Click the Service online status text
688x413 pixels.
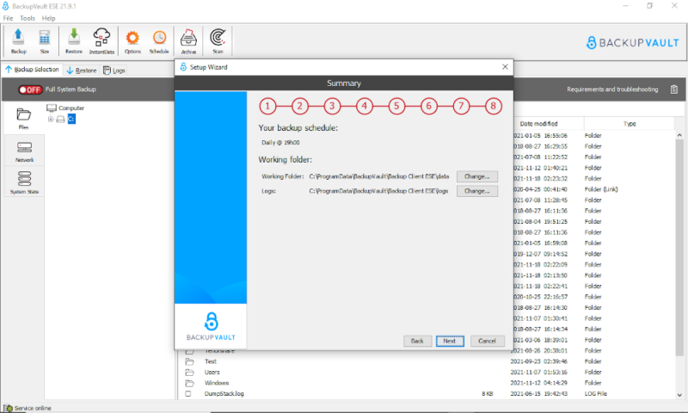pos(33,408)
